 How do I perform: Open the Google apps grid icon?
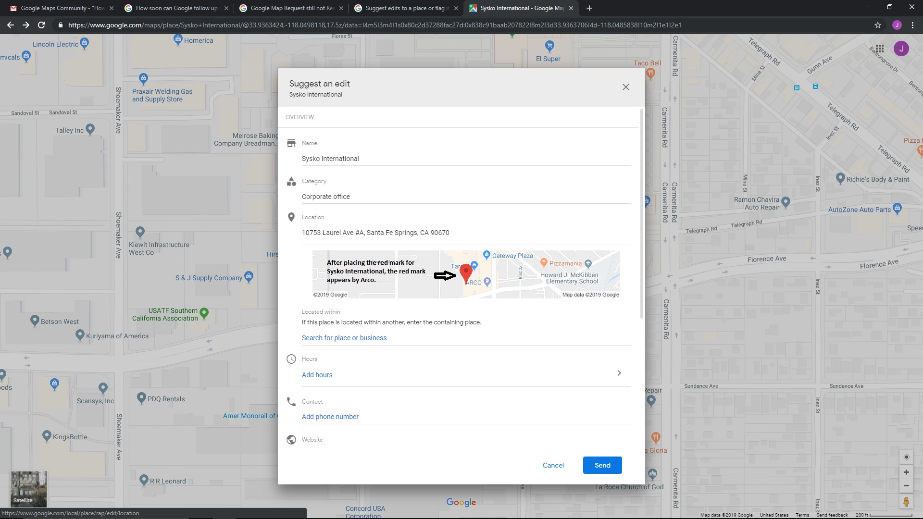[879, 48]
